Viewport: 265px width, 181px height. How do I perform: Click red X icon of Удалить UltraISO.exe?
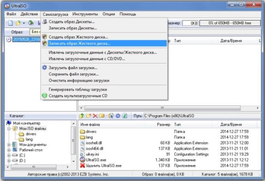coord(82,165)
